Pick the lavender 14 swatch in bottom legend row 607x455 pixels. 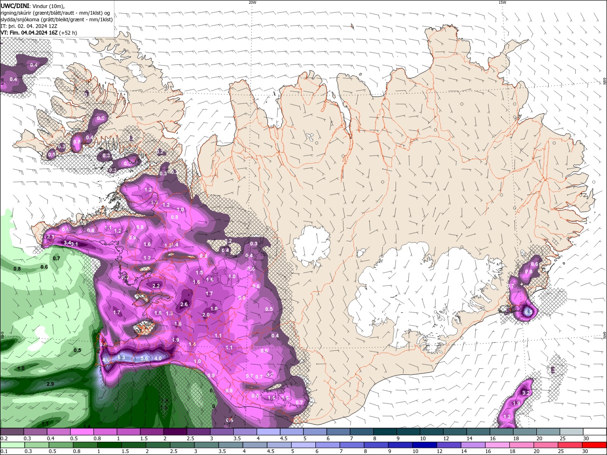[x=472, y=445]
